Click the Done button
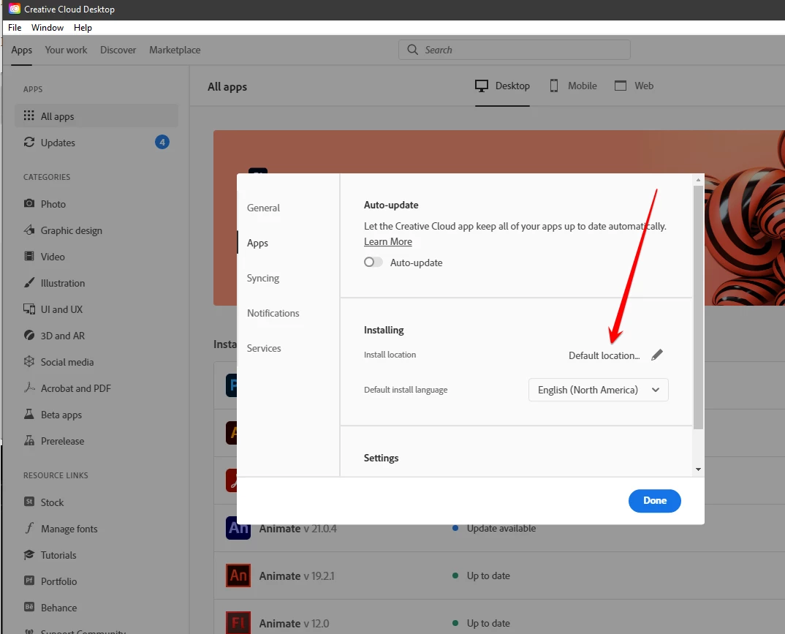This screenshot has height=634, width=785. tap(654, 501)
